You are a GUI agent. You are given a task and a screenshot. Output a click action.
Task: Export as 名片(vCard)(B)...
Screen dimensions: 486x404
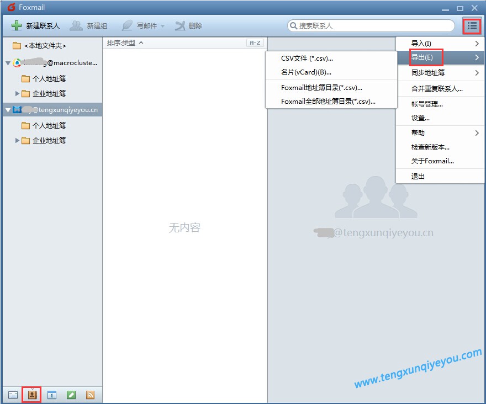[331, 72]
